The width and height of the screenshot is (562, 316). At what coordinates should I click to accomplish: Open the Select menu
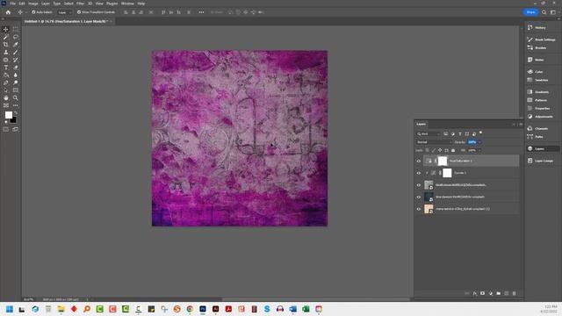click(68, 4)
